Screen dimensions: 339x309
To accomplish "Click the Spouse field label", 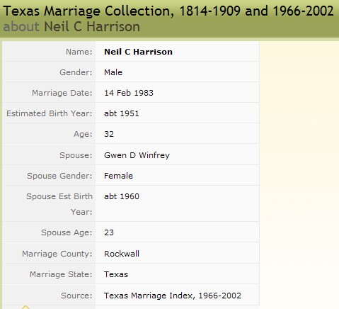I will (x=76, y=155).
